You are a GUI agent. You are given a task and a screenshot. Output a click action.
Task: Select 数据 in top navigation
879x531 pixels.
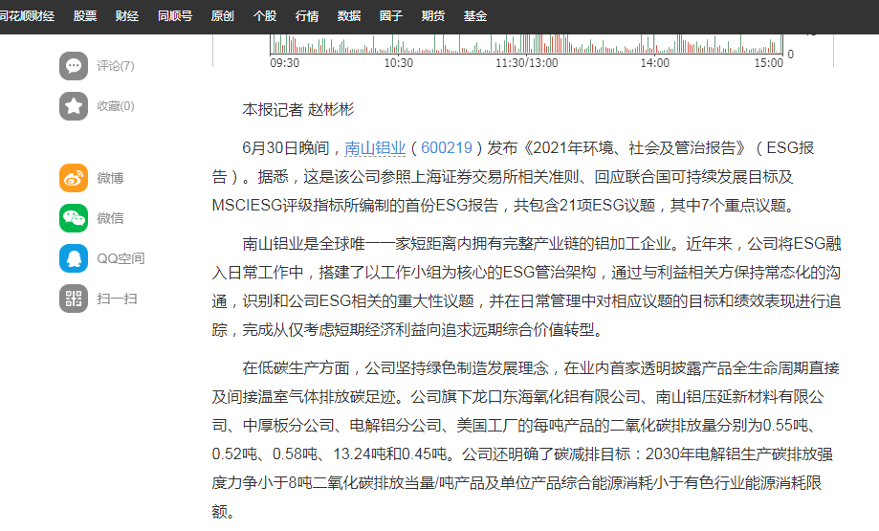(349, 16)
